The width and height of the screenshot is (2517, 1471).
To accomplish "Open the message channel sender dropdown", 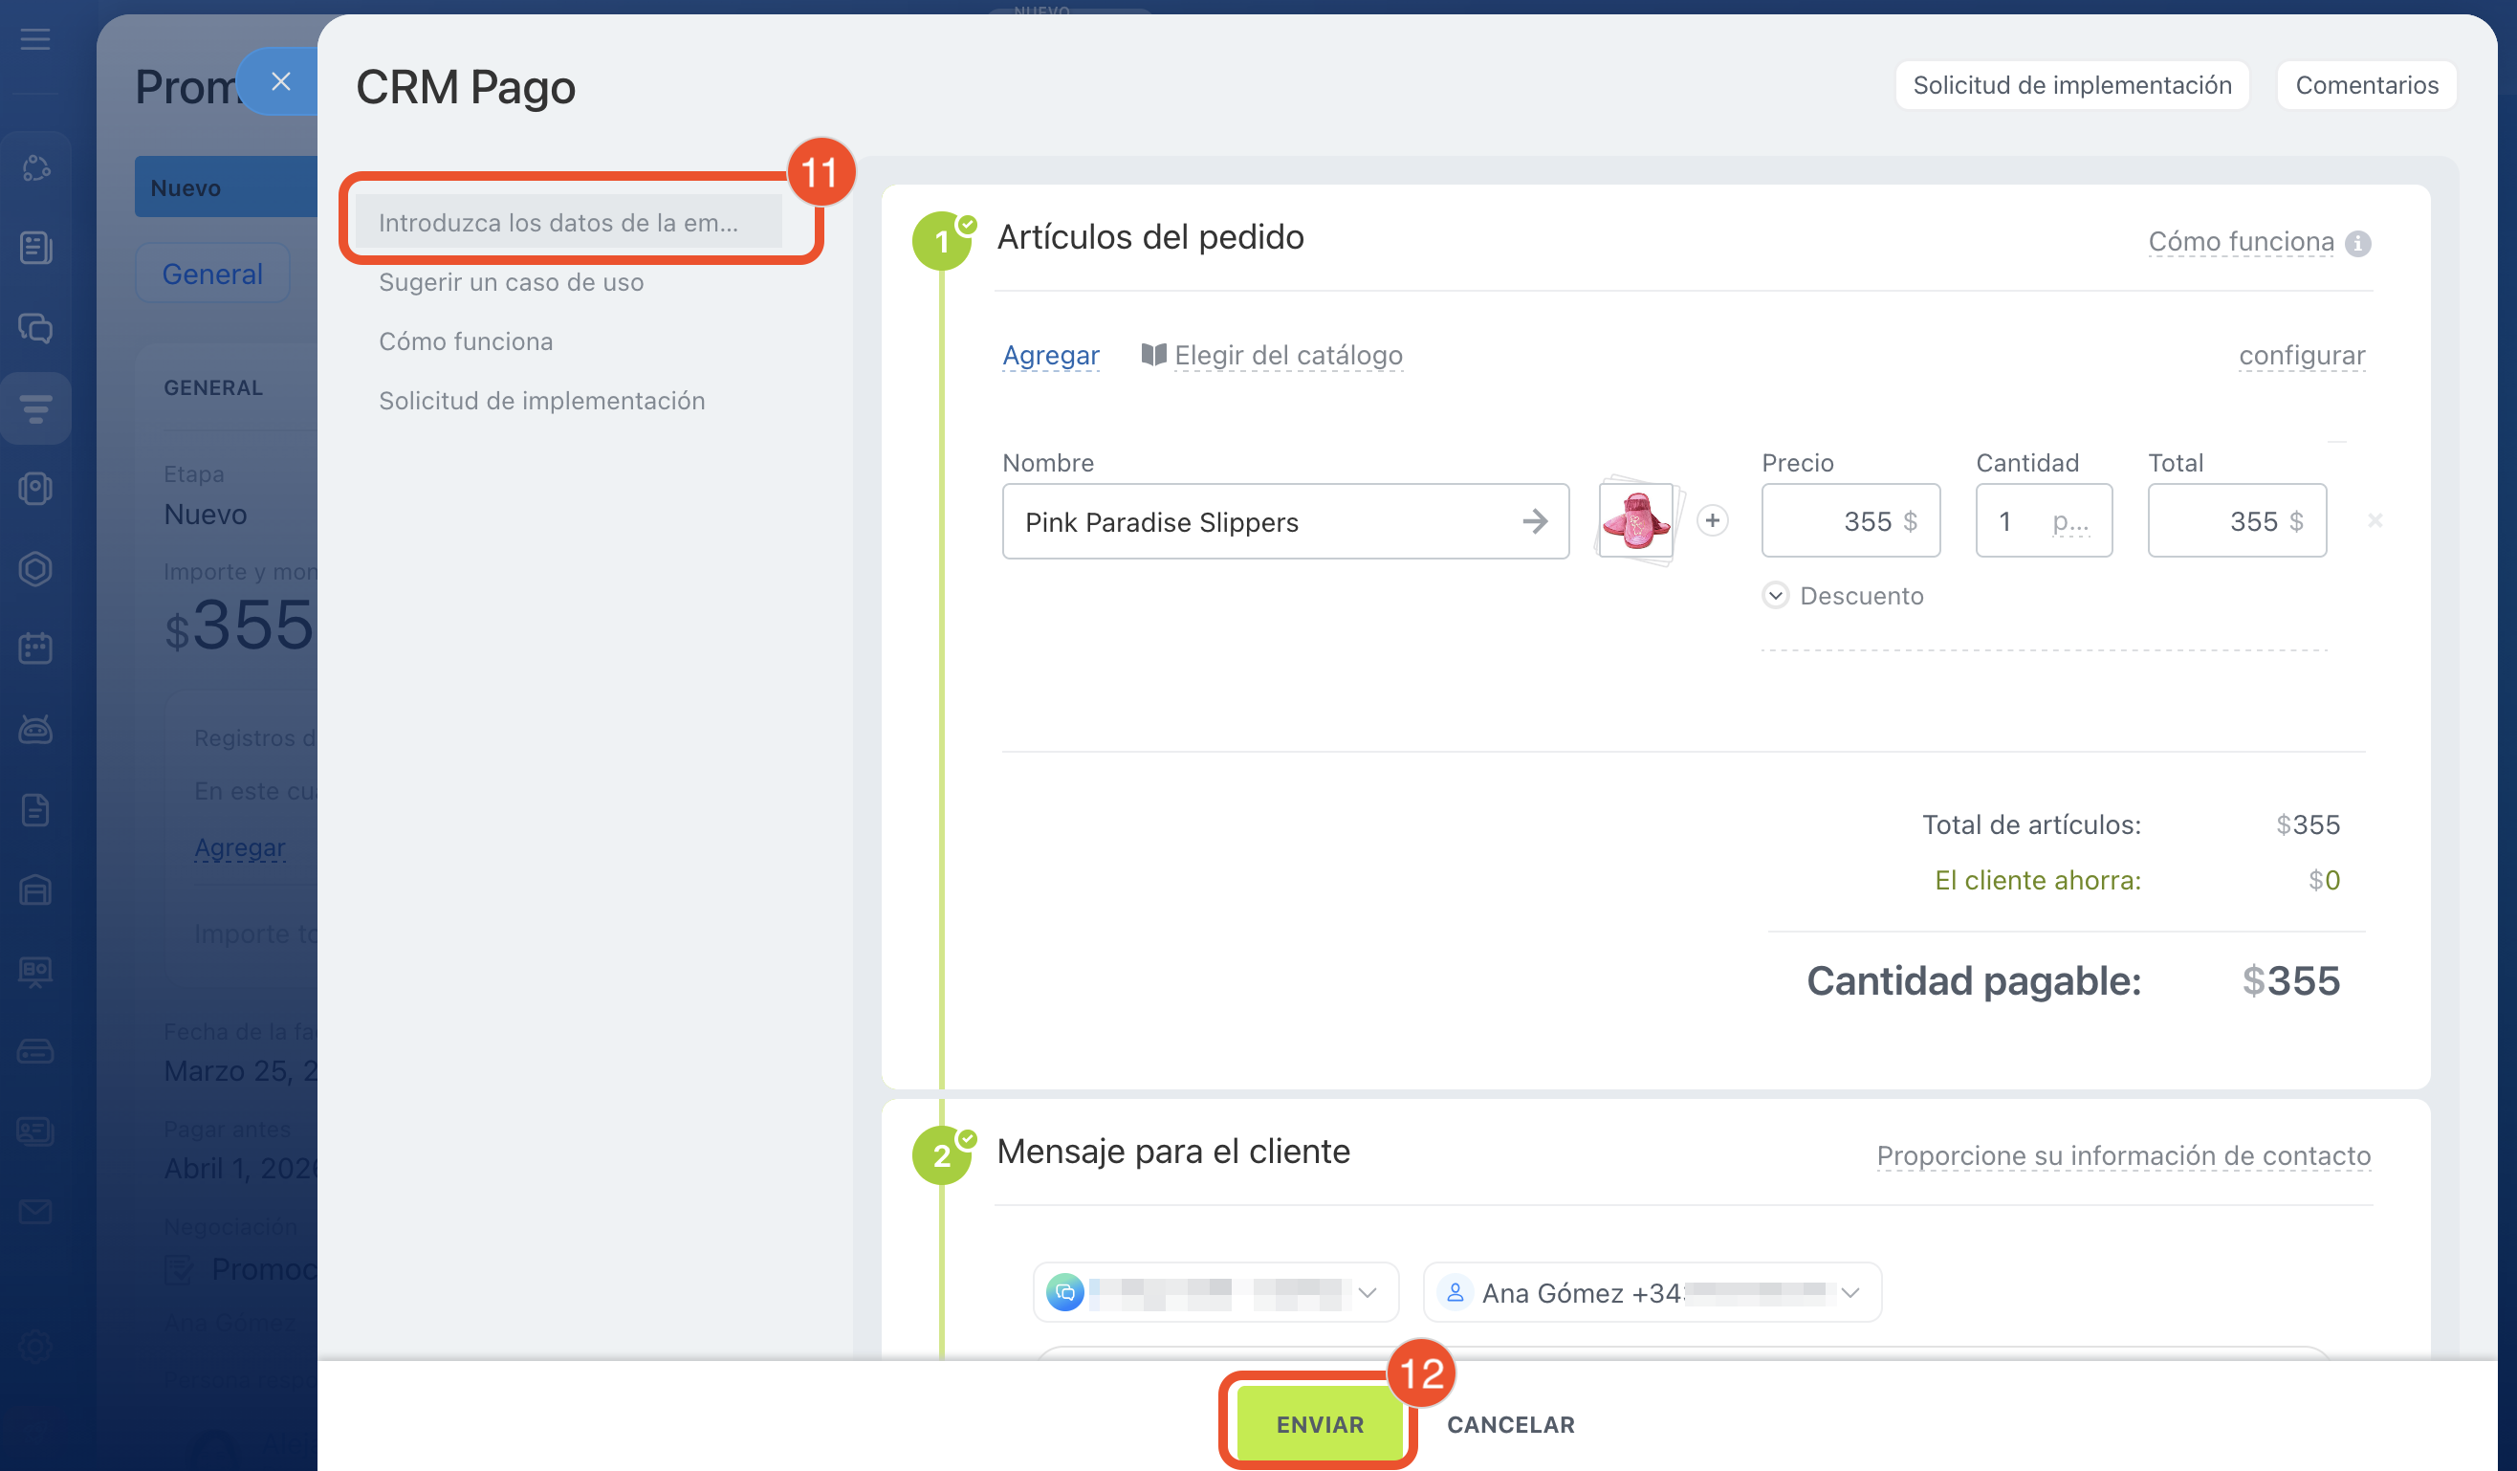I will click(1215, 1292).
